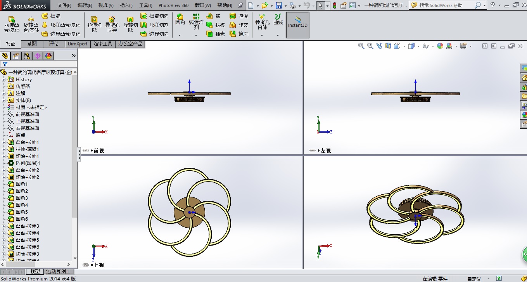The height and width of the screenshot is (282, 527).
Task: Click the Rebuild traffic light icon
Action: pos(335,5)
